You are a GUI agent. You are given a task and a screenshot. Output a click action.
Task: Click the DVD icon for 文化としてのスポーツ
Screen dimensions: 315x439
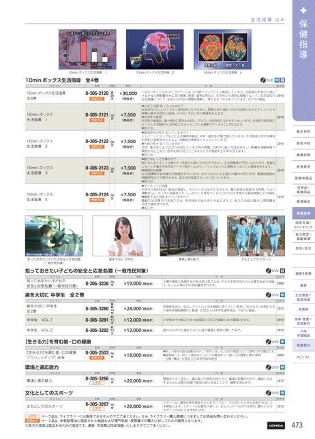tap(269, 393)
